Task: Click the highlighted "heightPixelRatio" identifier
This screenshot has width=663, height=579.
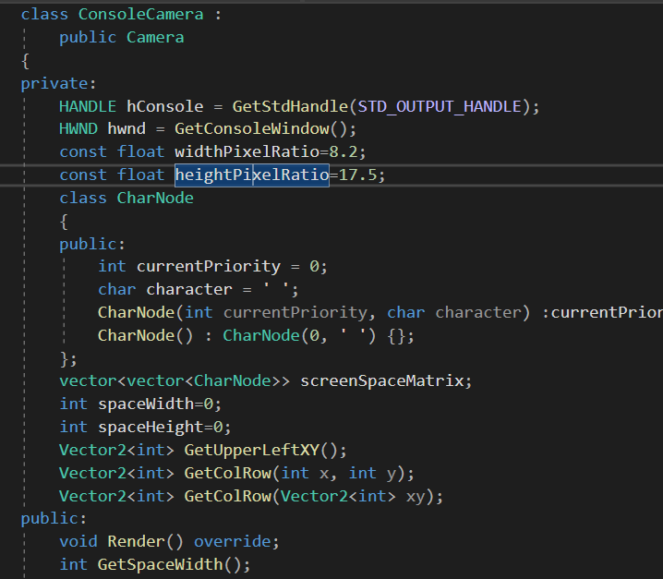Action: [x=252, y=175]
